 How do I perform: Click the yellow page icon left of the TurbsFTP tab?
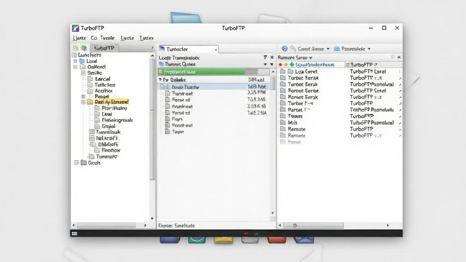(76, 48)
